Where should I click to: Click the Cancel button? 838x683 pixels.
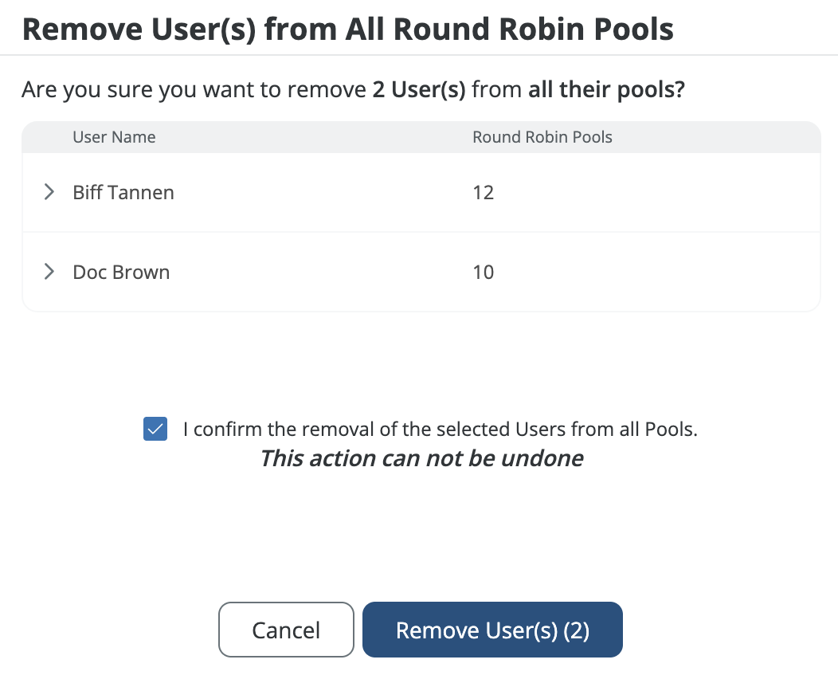pos(286,630)
